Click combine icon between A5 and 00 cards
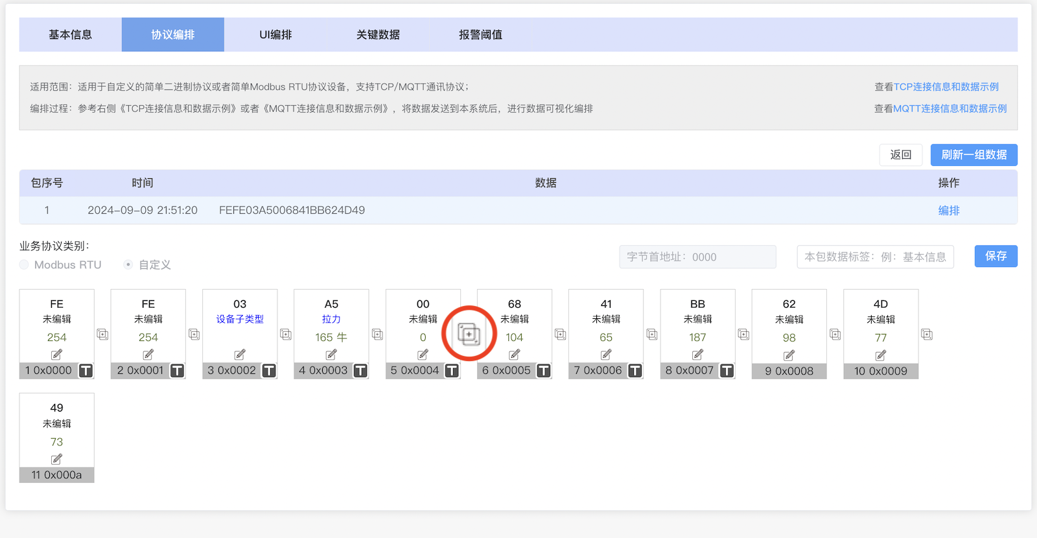 click(377, 334)
